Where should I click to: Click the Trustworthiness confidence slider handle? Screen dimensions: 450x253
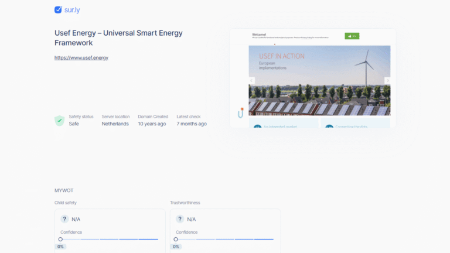(x=176, y=239)
